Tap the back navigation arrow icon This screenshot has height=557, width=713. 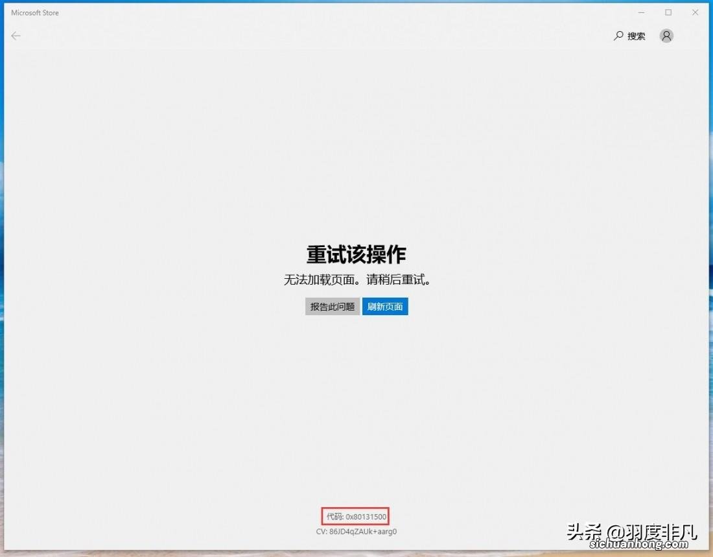16,36
